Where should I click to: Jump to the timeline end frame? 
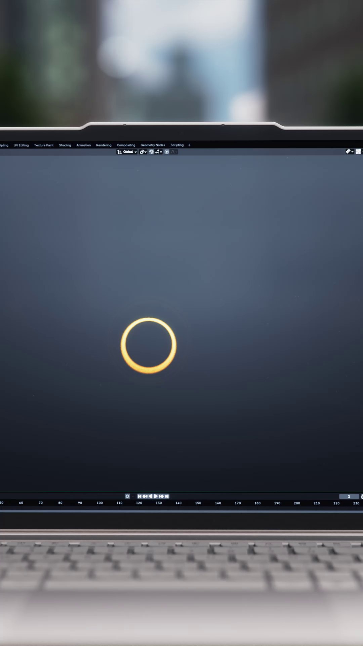coord(167,496)
